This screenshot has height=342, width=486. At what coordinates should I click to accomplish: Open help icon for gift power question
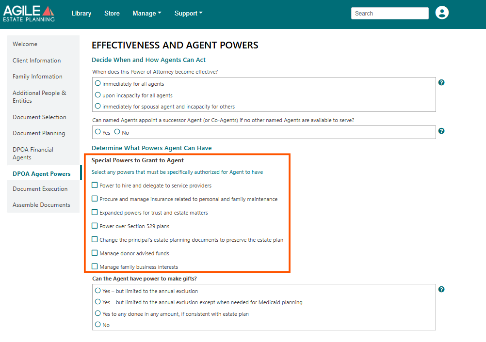(x=441, y=289)
